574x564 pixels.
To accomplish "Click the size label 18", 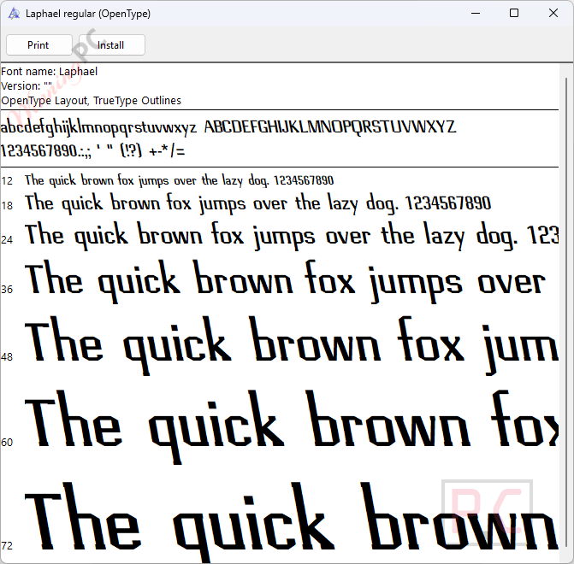I will 7,206.
